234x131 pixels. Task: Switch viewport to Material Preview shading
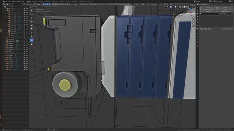(186, 7)
